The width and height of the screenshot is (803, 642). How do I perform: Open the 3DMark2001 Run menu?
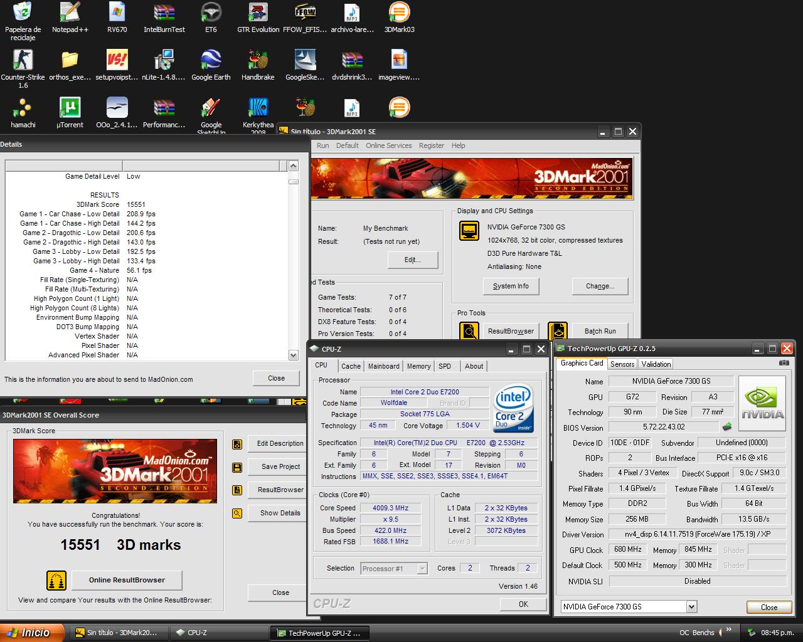[x=322, y=145]
